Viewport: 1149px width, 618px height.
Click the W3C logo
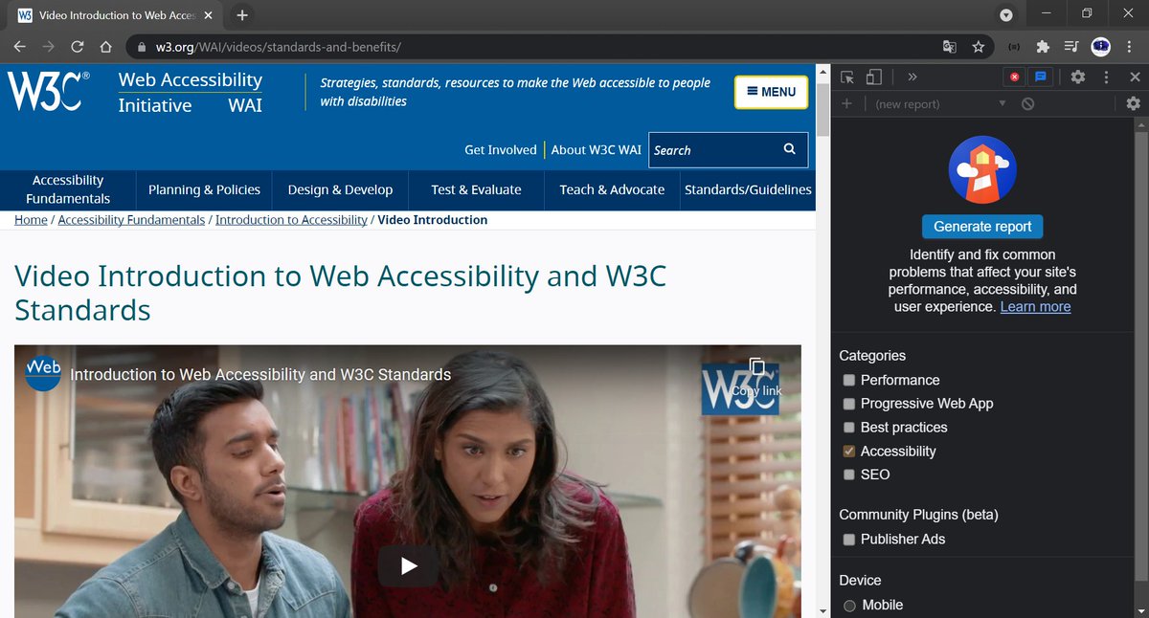(x=49, y=93)
